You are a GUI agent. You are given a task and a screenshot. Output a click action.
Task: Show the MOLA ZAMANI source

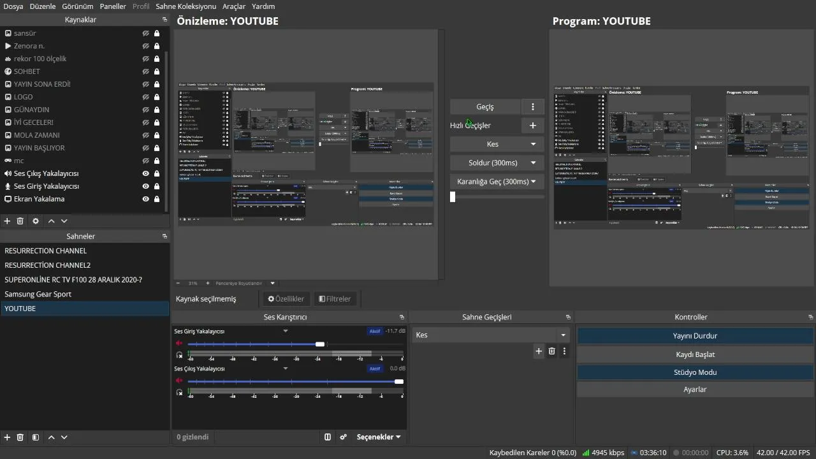(145, 135)
